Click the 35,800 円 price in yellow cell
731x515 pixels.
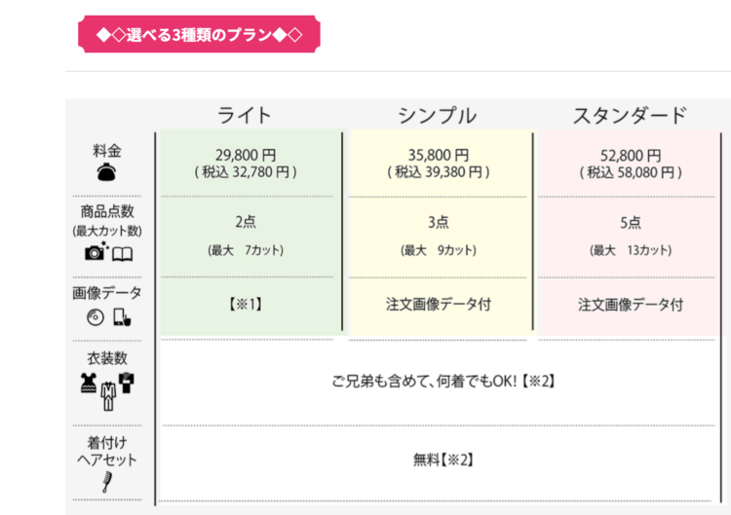tap(438, 154)
